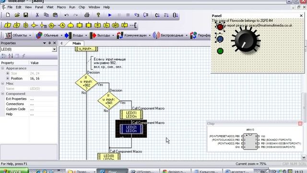Viewport: 307px width, 173px height.
Task: Click the Compile to C icon
Action: pyautogui.click(x=157, y=15)
